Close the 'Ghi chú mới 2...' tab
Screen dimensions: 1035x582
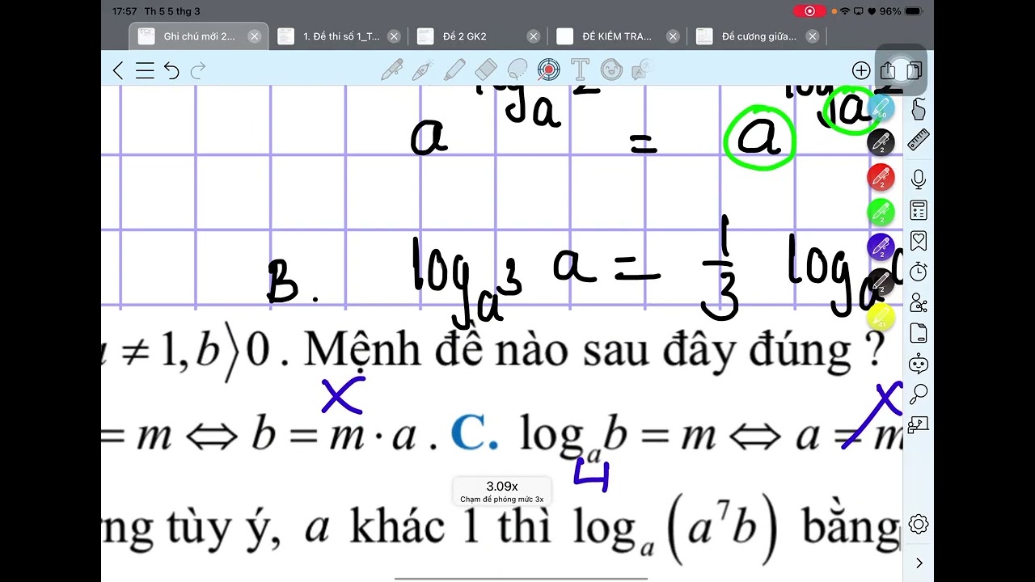tap(254, 36)
